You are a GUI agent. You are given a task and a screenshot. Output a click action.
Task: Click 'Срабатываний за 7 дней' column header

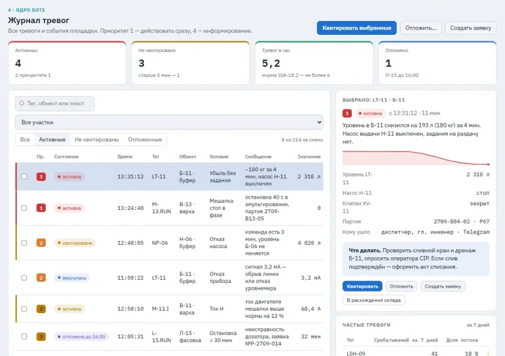(406, 340)
